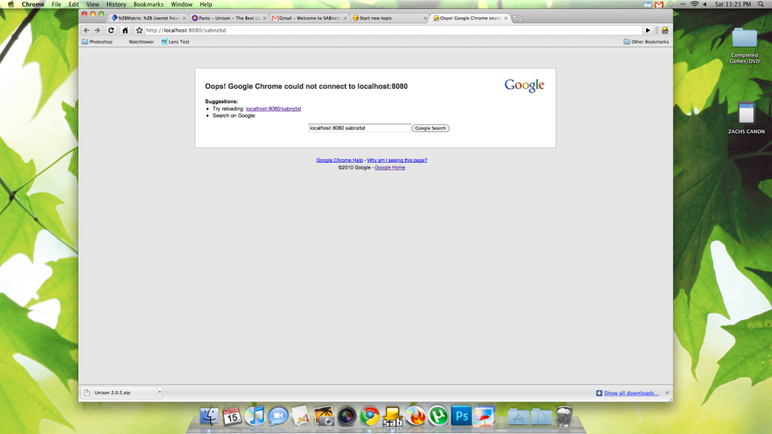Open iChat from the dock
Viewport: 772px width, 434px height.
click(x=277, y=416)
